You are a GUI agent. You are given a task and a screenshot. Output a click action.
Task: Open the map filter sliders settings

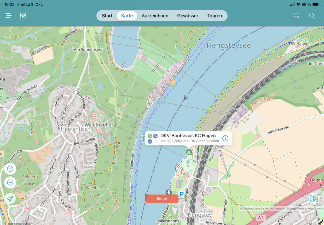pyautogui.click(x=23, y=16)
